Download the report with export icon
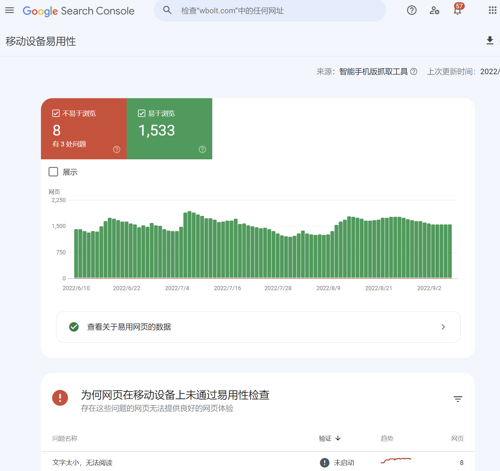Image resolution: width=500 pixels, height=471 pixels. 490,41
